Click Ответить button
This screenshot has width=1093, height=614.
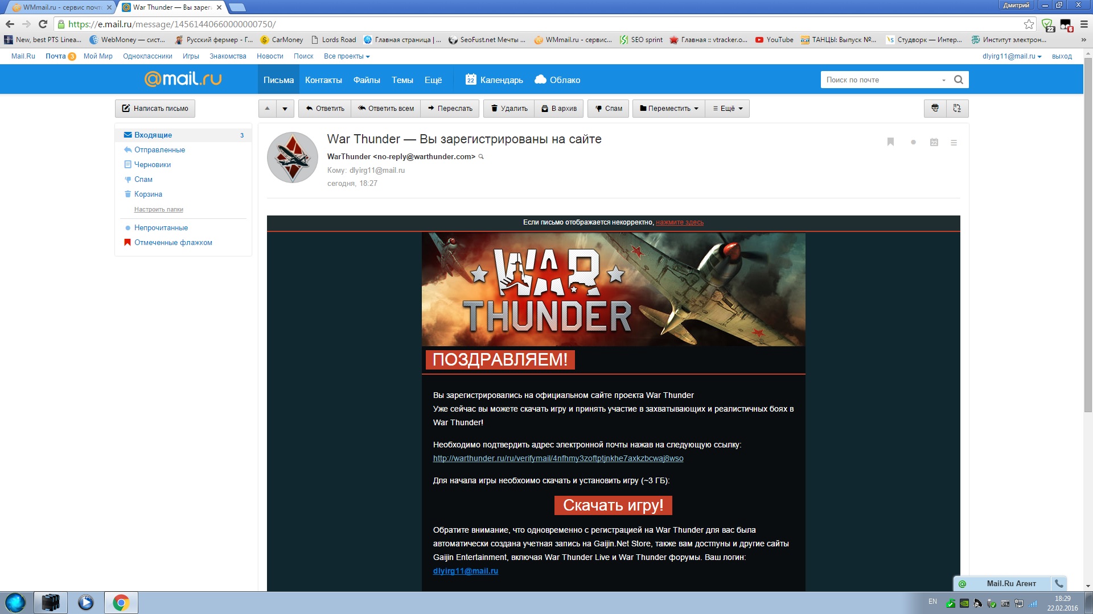[324, 108]
